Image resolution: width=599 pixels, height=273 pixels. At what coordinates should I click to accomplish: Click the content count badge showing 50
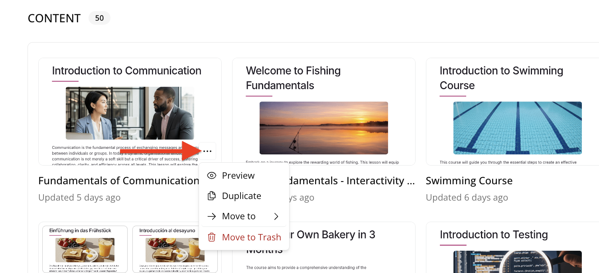[x=99, y=18]
